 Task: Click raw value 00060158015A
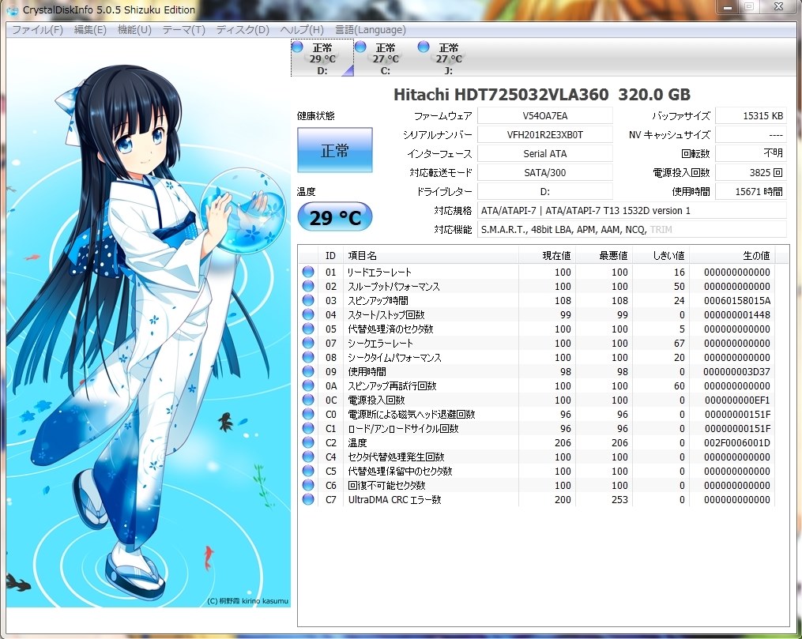pyautogui.click(x=737, y=301)
